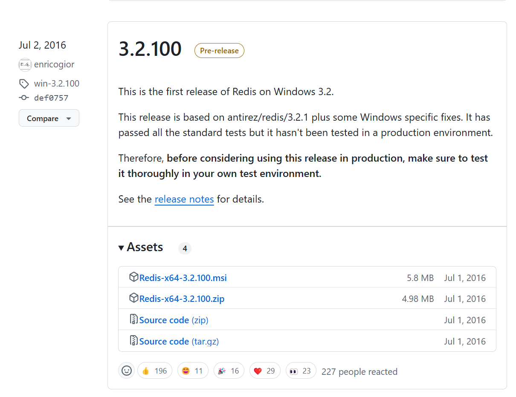Image resolution: width=516 pixels, height=397 pixels.
Task: Open the release notes link
Action: 184,199
